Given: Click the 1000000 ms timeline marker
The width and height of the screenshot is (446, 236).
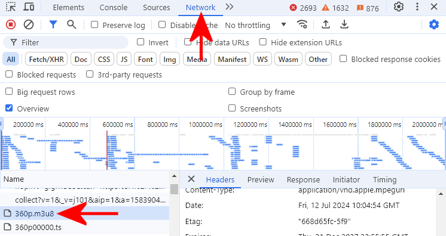Looking at the screenshot, I should coord(206,124).
